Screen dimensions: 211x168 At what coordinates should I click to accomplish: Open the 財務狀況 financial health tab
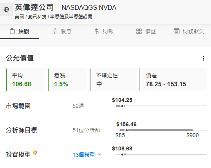tap(189, 31)
